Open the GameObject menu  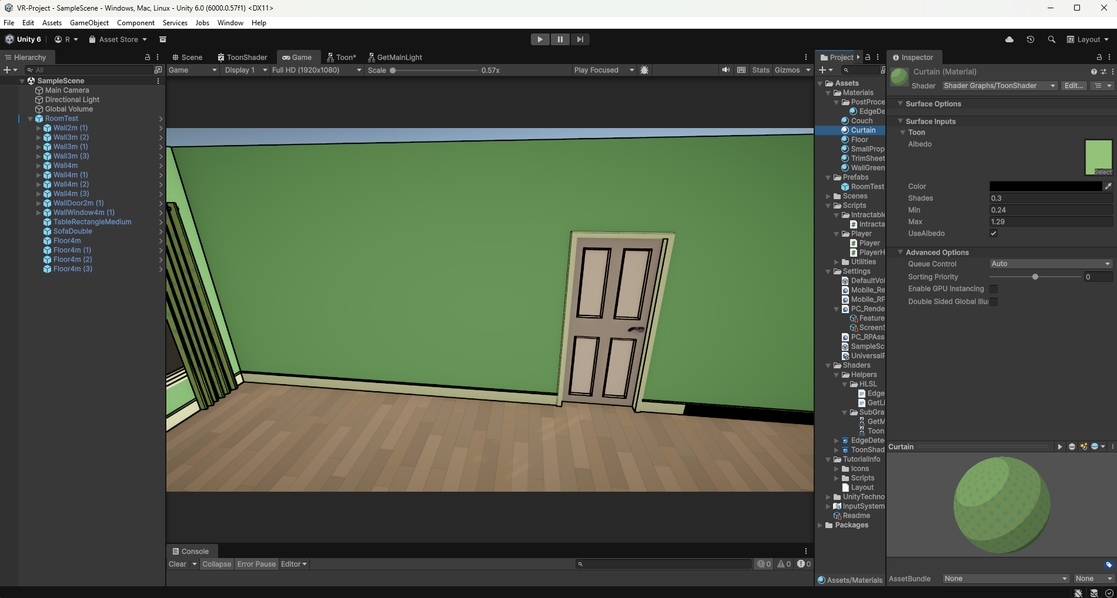pyautogui.click(x=89, y=23)
